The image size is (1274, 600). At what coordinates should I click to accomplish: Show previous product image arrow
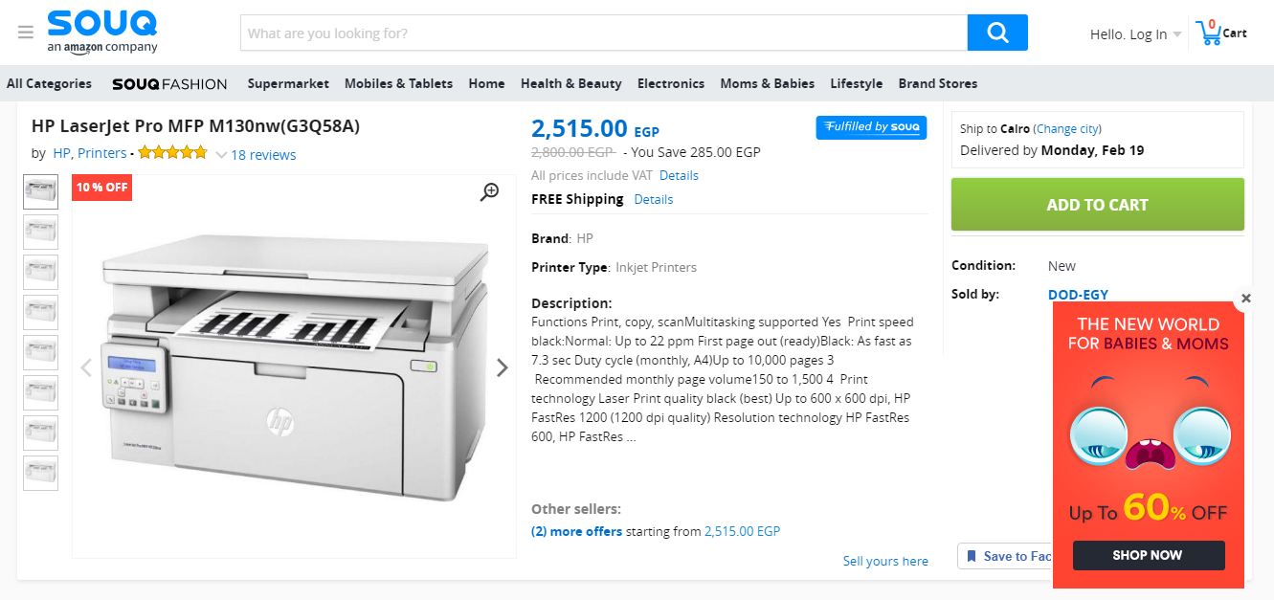[86, 367]
